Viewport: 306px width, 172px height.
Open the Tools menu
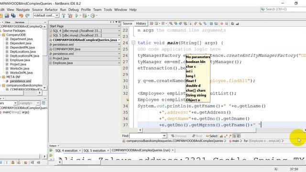point(108,10)
